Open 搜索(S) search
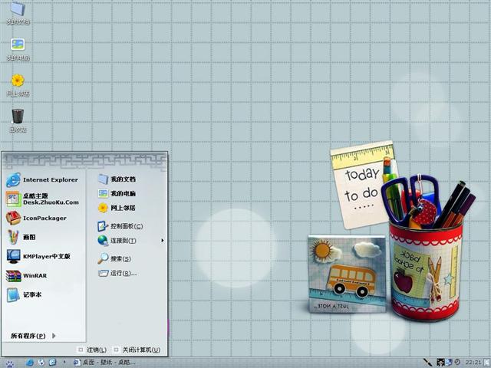This screenshot has height=368, width=491. click(114, 259)
